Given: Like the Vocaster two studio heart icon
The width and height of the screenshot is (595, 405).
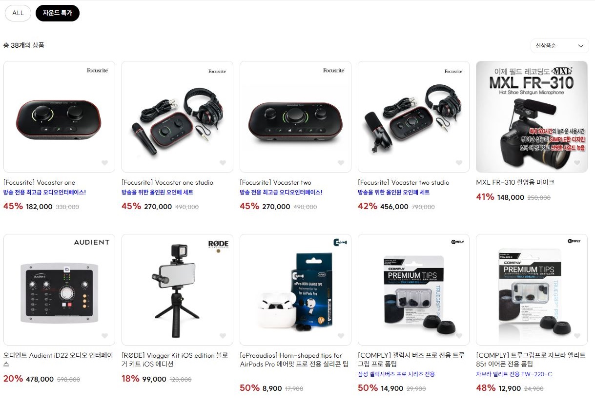Looking at the screenshot, I should (459, 163).
